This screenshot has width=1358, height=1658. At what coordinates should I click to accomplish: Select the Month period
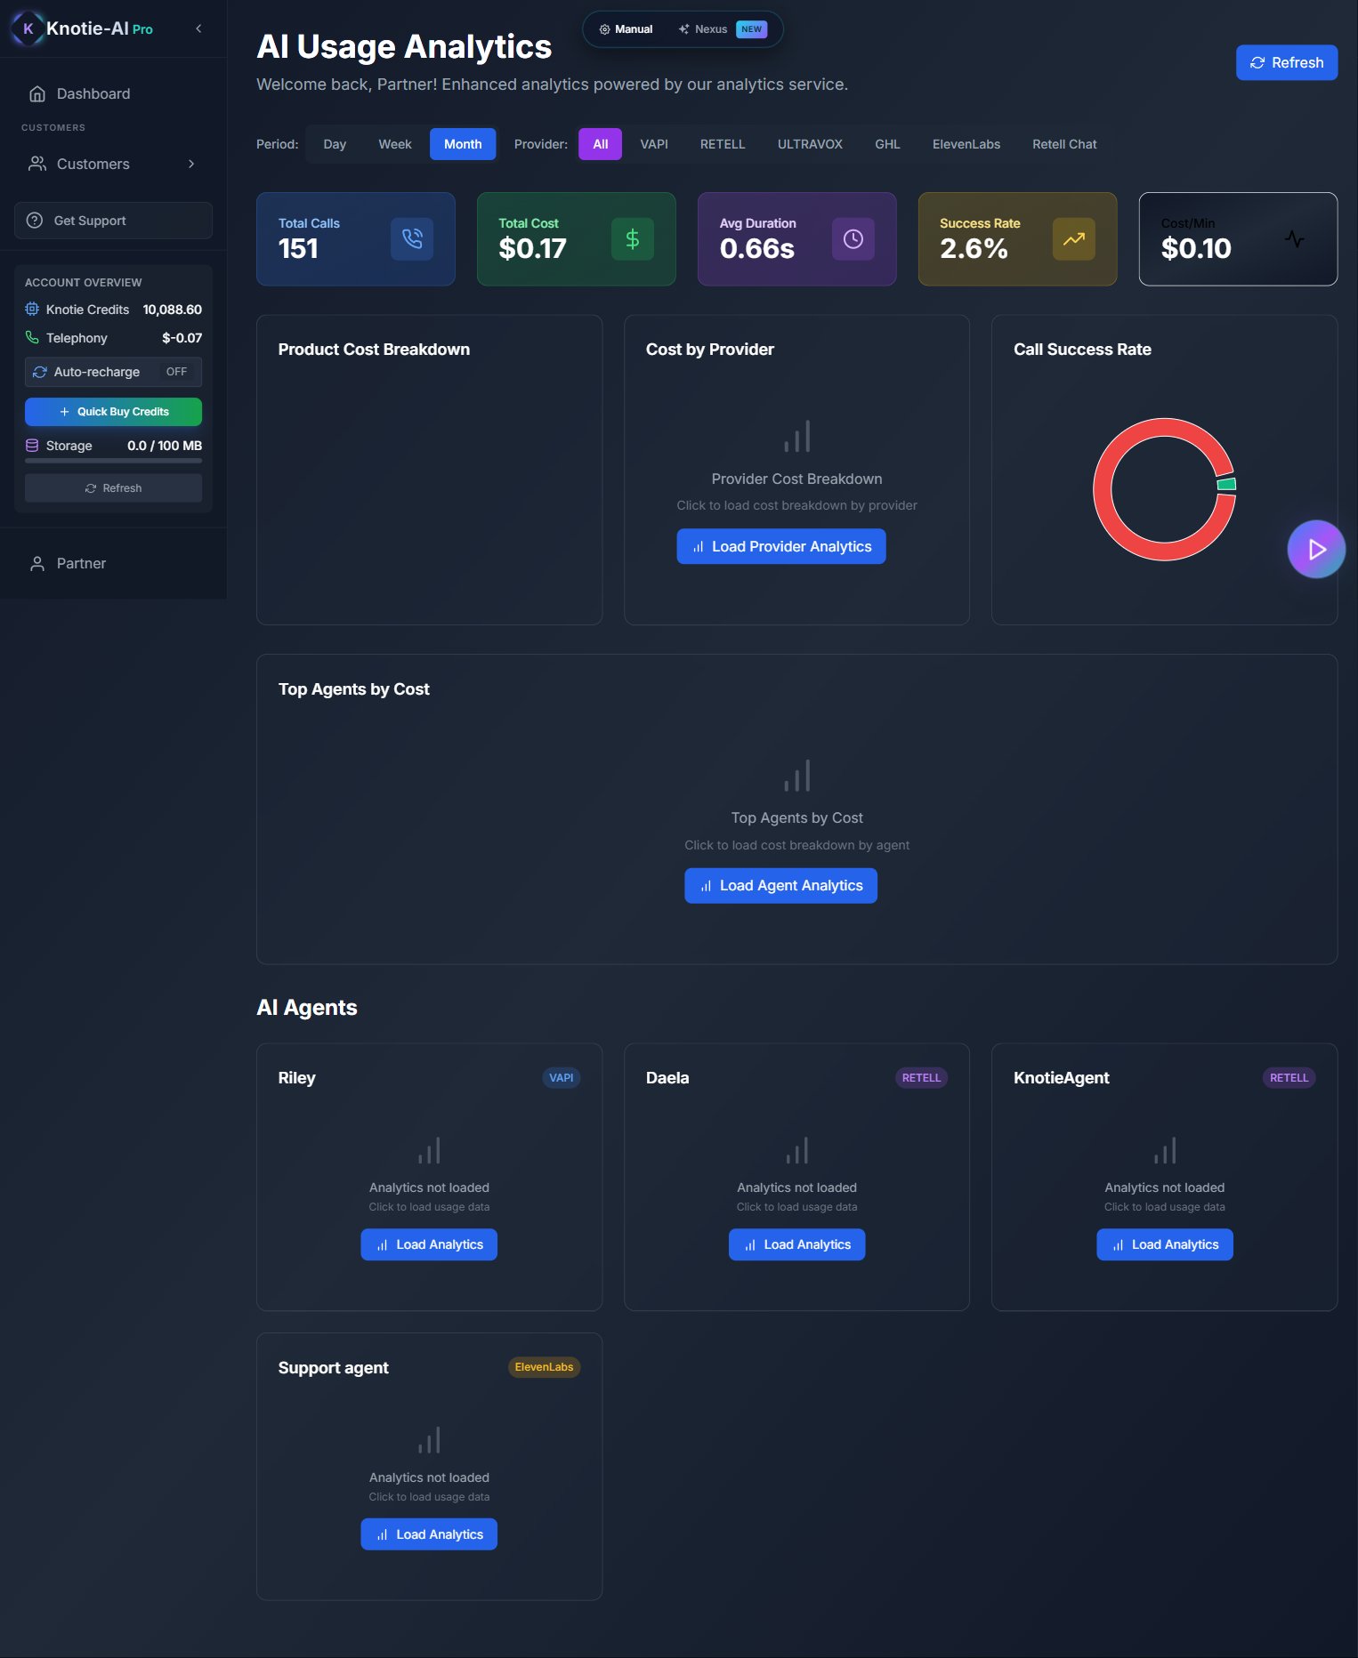coord(463,144)
